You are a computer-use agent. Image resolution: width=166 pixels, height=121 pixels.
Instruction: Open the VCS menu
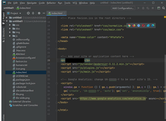75,3
